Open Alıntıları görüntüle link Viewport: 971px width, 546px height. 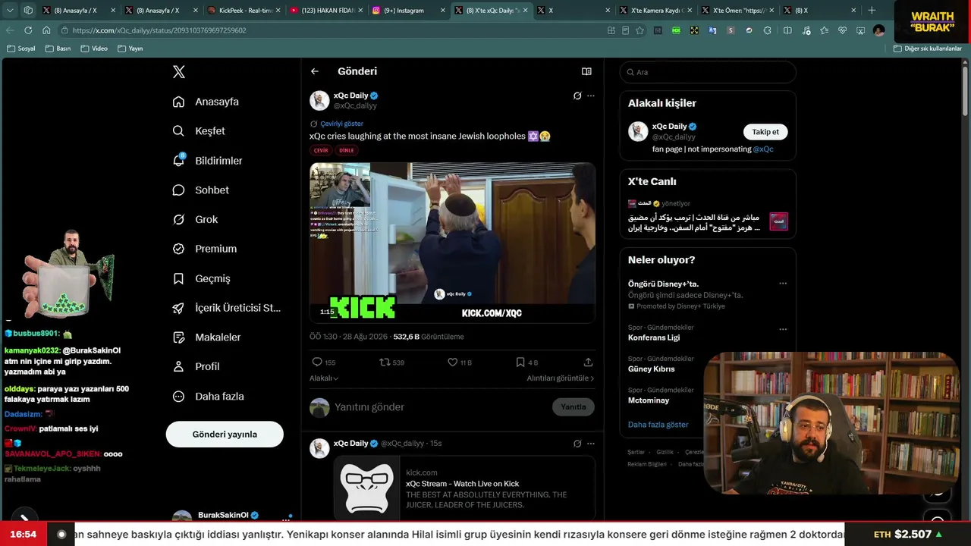[x=561, y=378]
